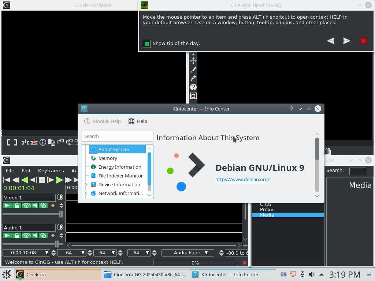
Task: Open the Keyframes menu
Action: click(x=51, y=171)
